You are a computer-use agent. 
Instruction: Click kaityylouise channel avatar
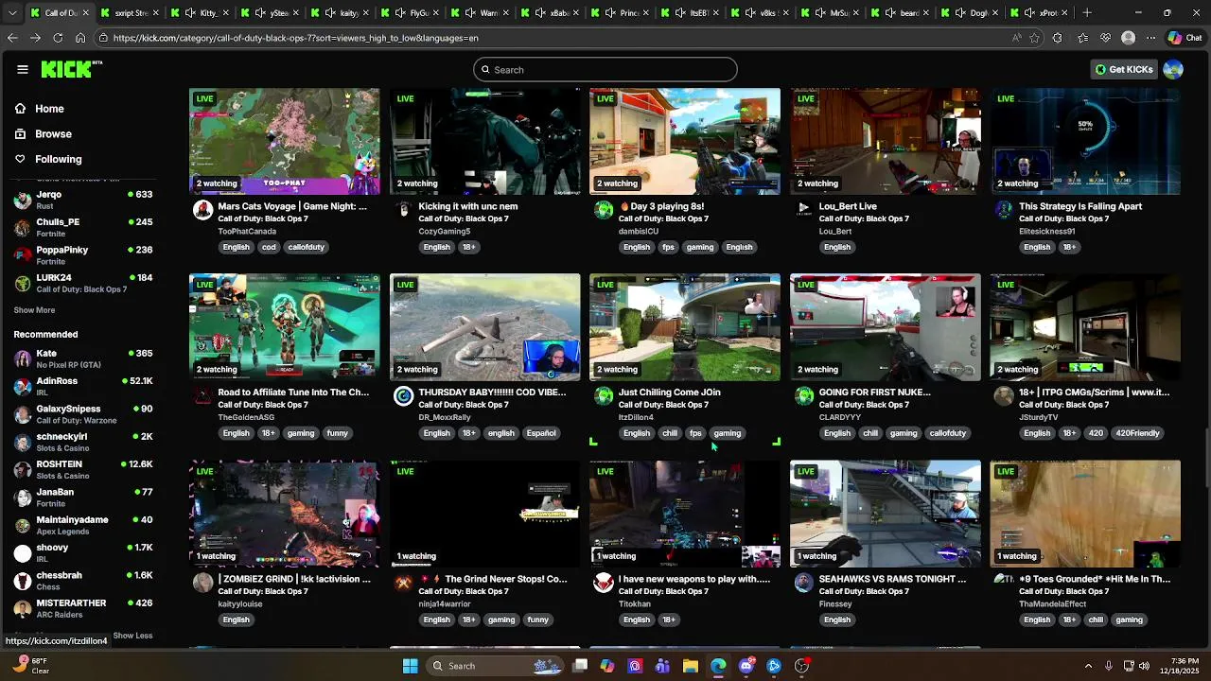pyautogui.click(x=203, y=583)
